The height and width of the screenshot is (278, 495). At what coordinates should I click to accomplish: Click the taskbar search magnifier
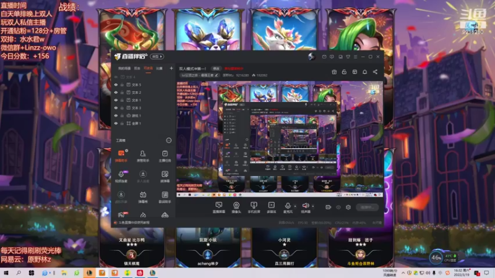[19, 273]
